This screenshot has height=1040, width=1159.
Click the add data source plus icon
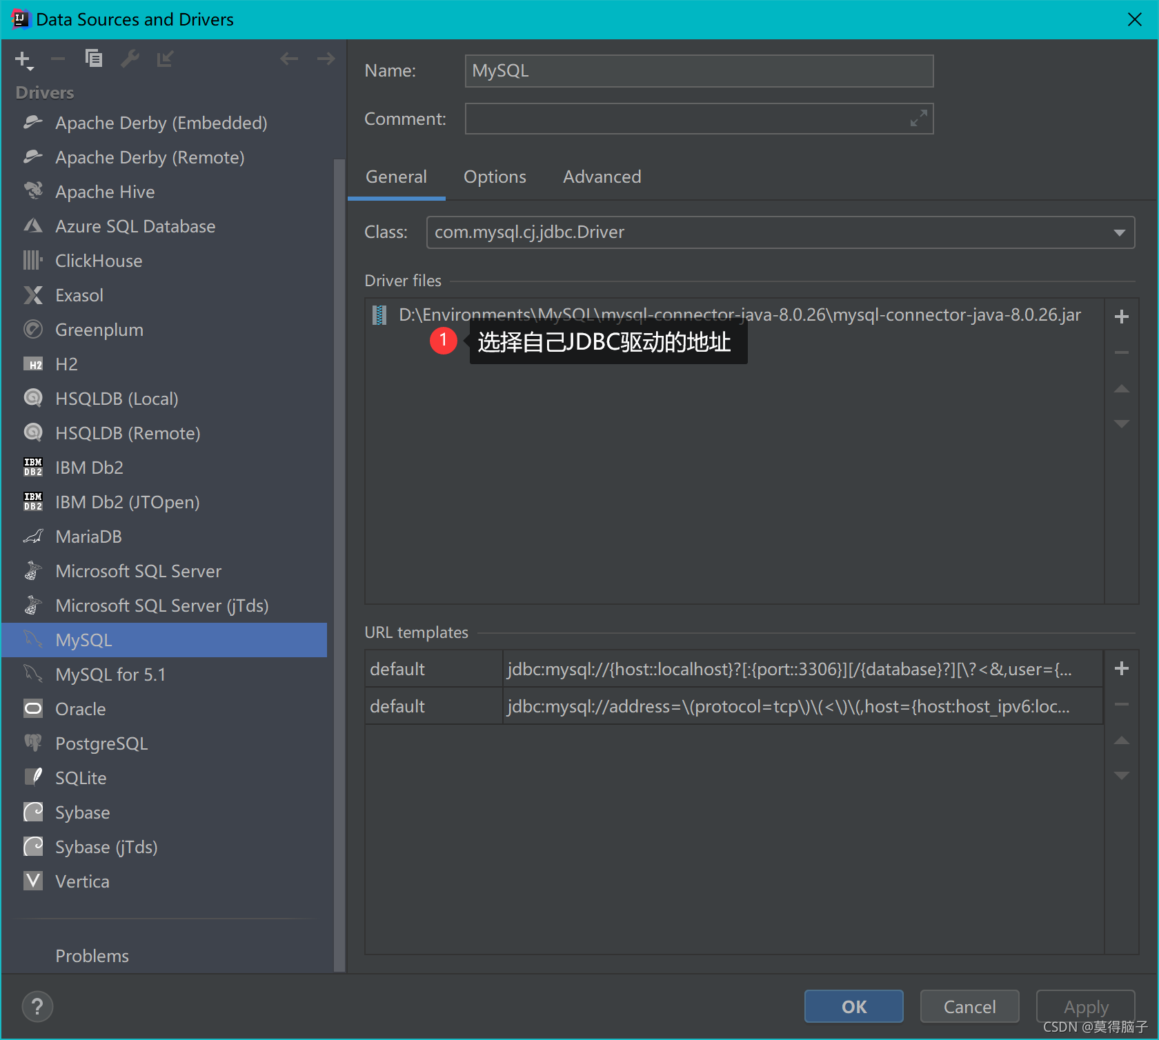(23, 60)
